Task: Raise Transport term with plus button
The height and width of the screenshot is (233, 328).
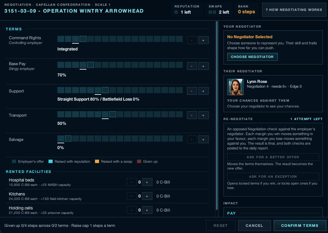Action: (x=203, y=115)
